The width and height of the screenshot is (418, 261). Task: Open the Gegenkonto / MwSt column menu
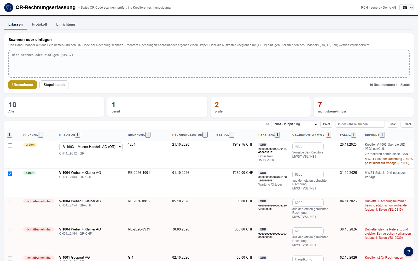329,135
